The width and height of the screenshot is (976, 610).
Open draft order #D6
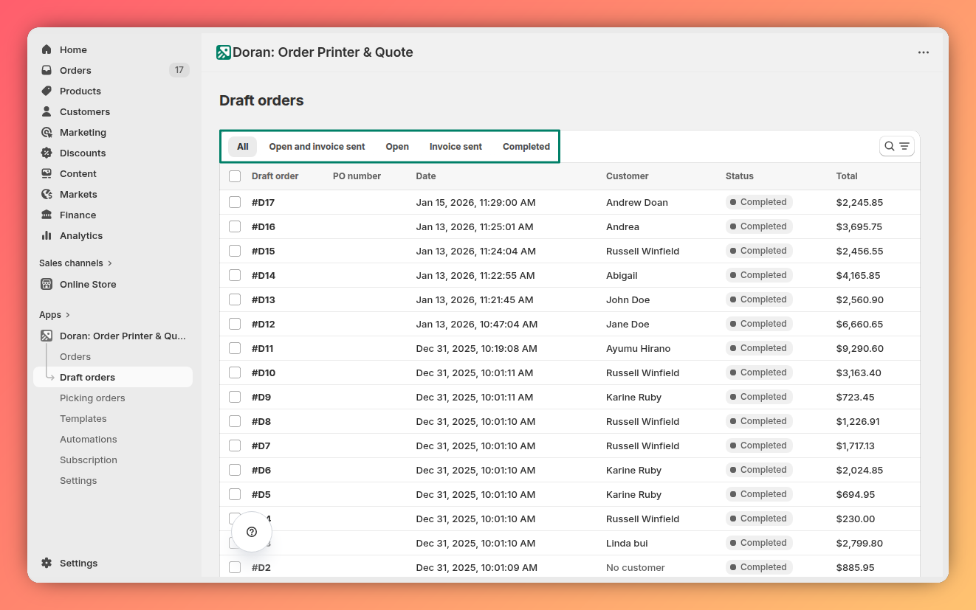point(261,470)
